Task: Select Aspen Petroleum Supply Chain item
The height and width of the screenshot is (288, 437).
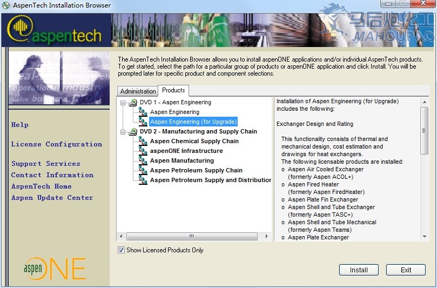Action: (x=196, y=170)
